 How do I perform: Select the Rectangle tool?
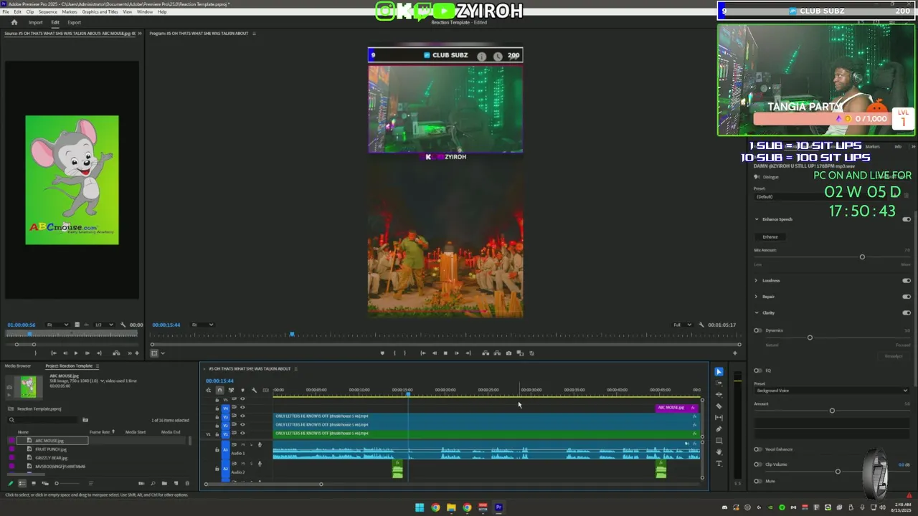click(x=719, y=440)
